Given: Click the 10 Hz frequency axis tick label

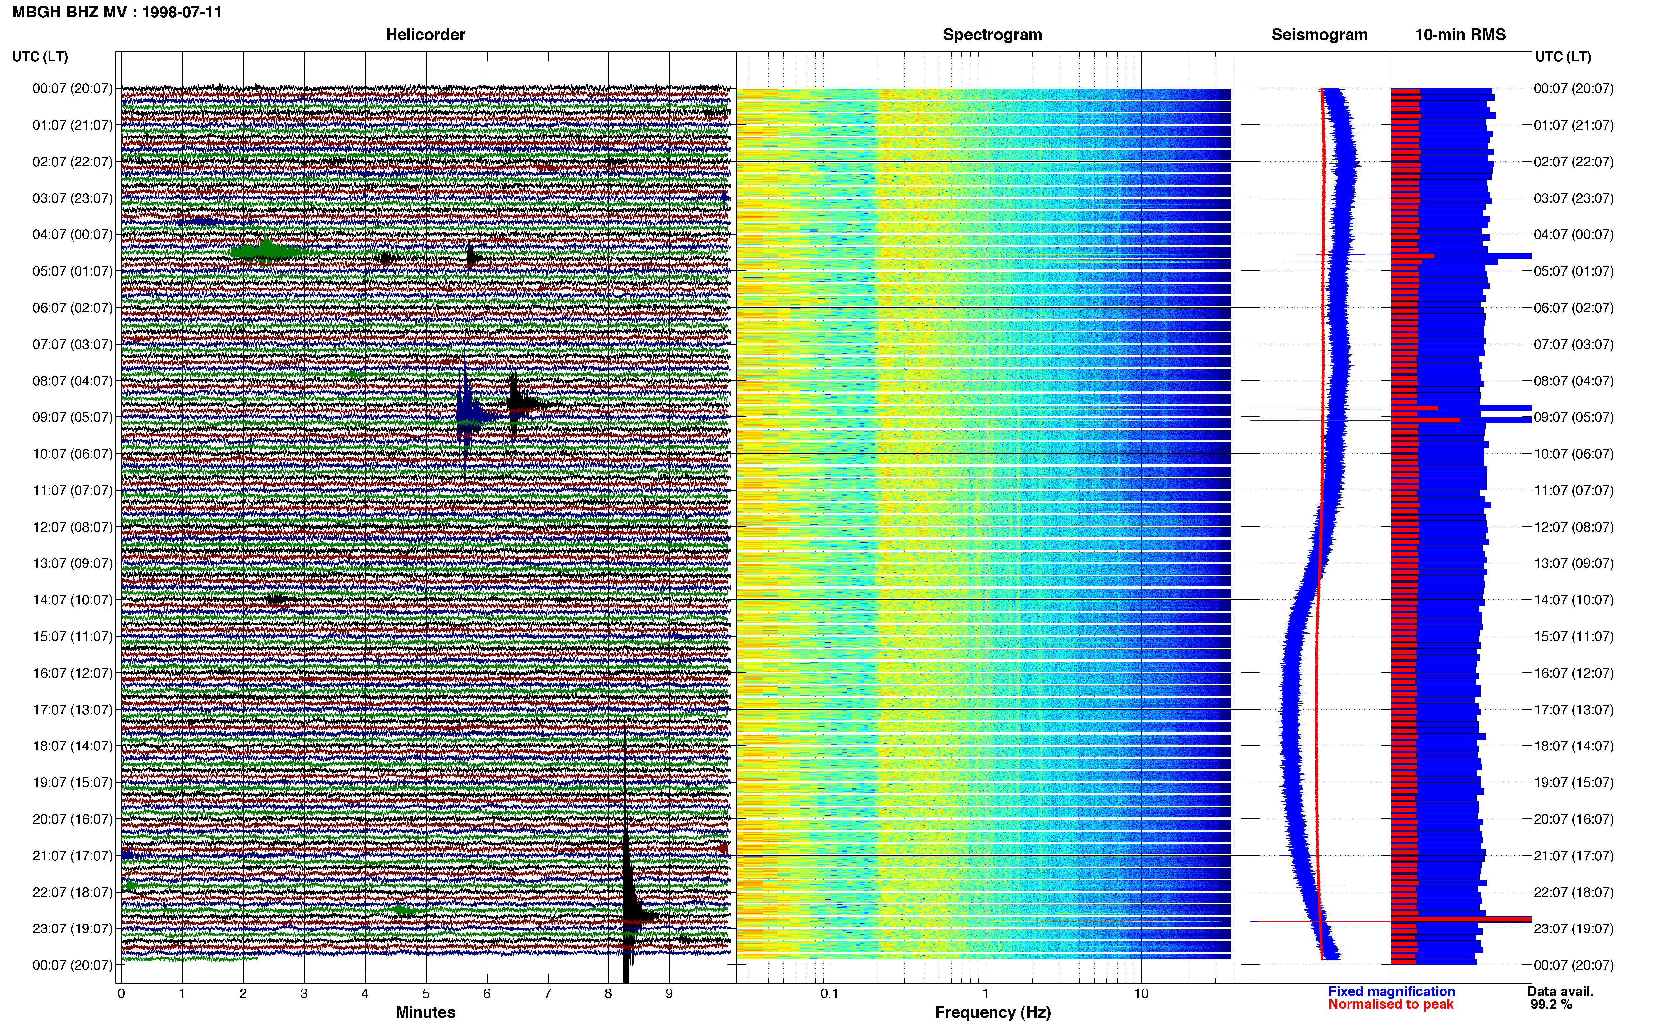Looking at the screenshot, I should click(1141, 993).
